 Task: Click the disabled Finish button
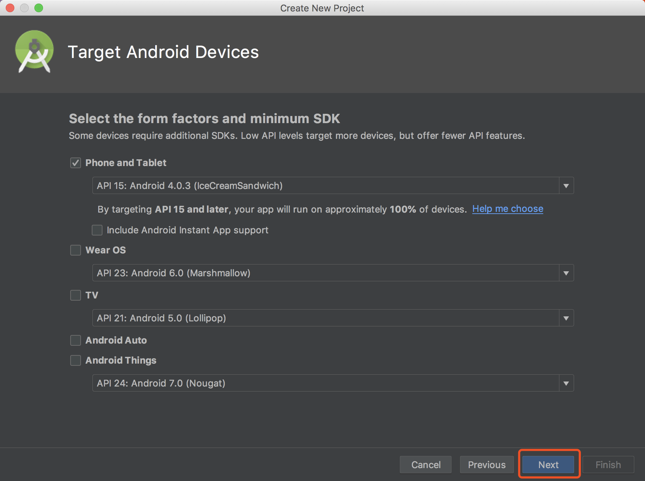tap(608, 465)
